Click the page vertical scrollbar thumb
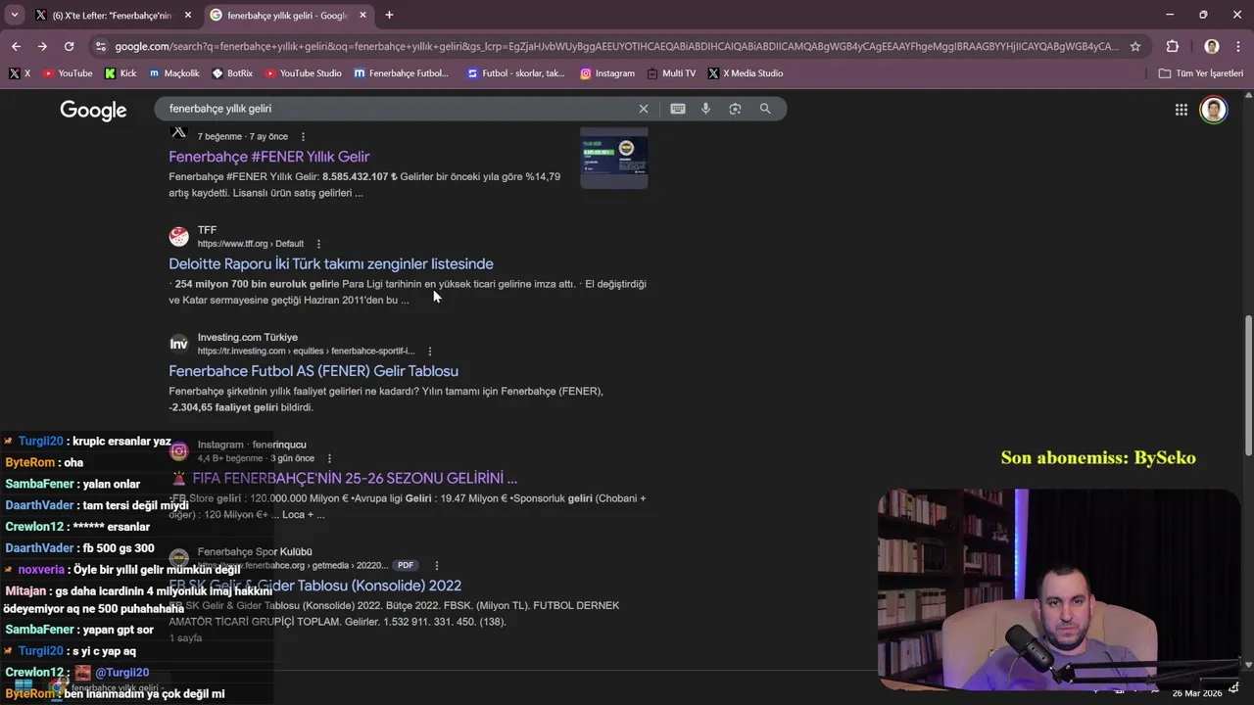 coord(1247,385)
